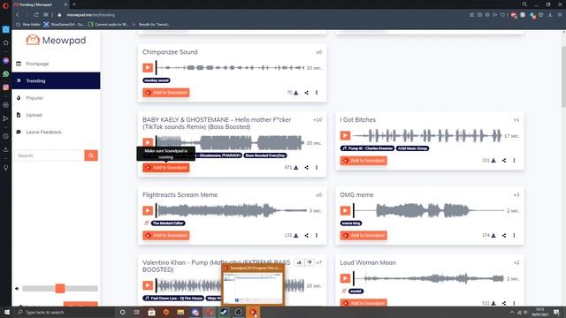Reload the page with the browser refresh button

point(36,15)
